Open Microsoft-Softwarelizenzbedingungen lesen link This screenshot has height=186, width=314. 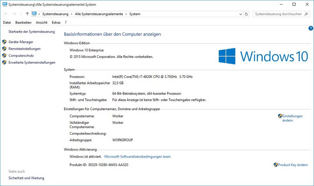(137, 157)
